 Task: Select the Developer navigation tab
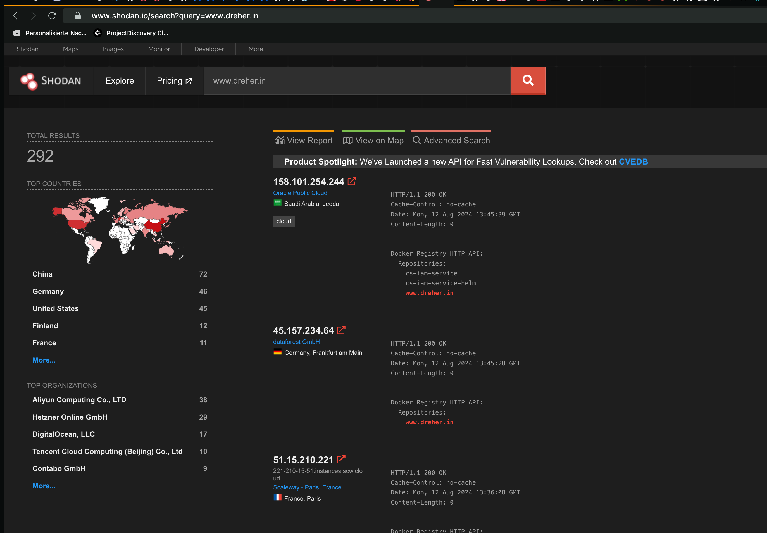209,49
